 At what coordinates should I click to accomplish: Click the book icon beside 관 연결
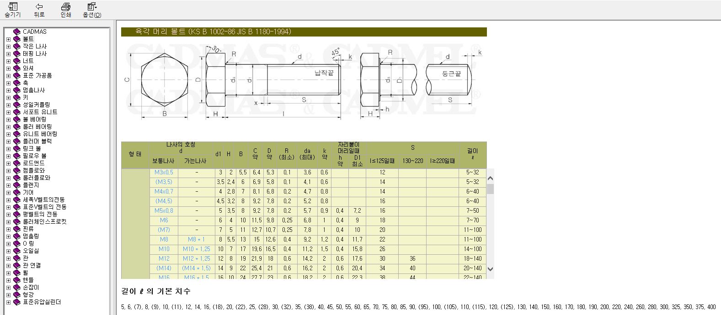[x=17, y=265]
